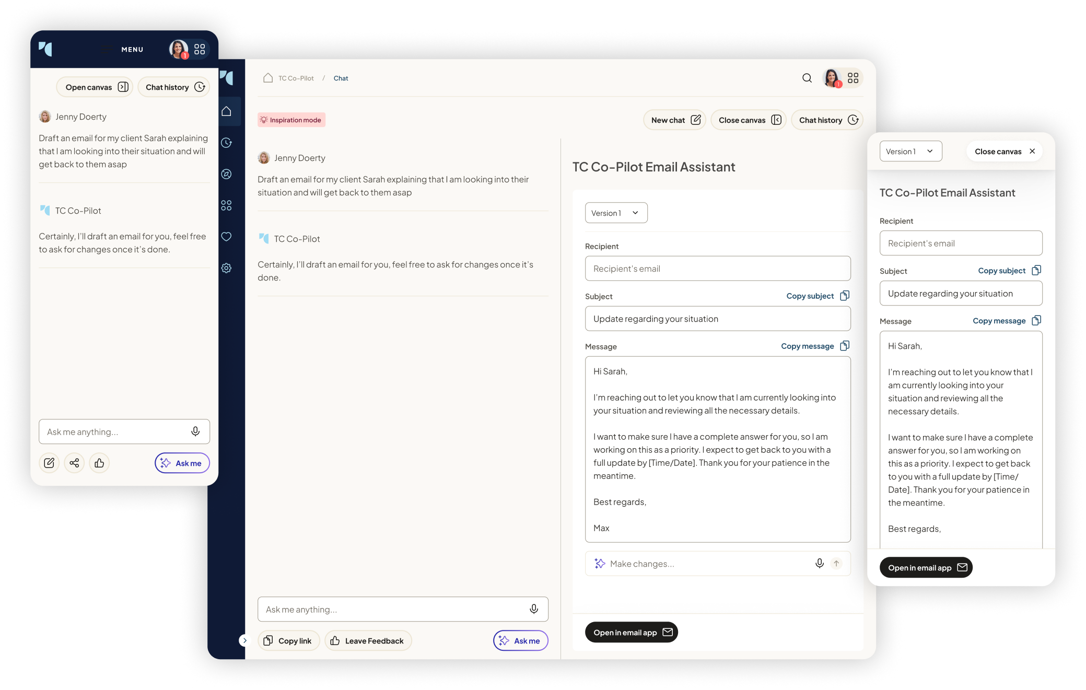The width and height of the screenshot is (1086, 690).
Task: Open Chat history in the main window
Action: 827,120
